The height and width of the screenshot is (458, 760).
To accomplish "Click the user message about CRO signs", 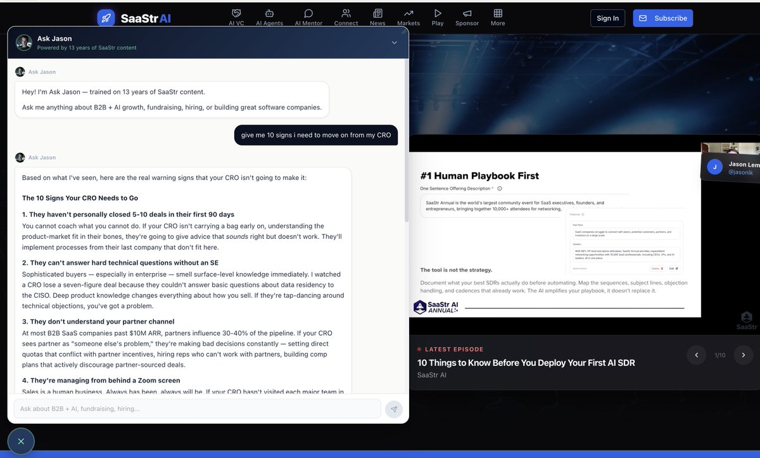I will point(316,135).
